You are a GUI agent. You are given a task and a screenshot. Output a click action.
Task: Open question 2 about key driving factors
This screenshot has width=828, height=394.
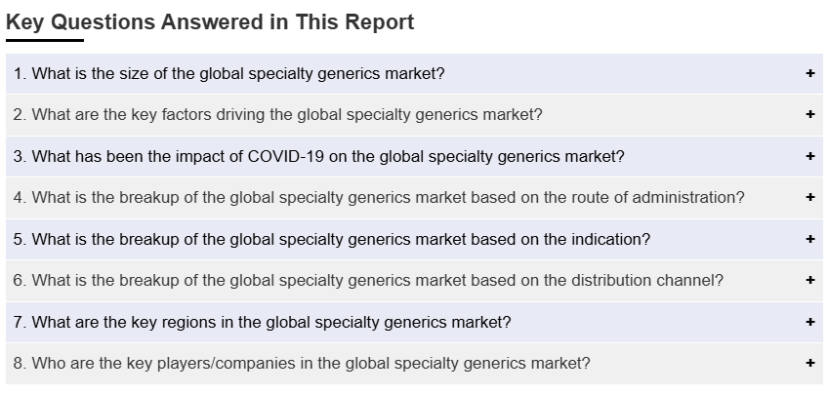click(277, 115)
